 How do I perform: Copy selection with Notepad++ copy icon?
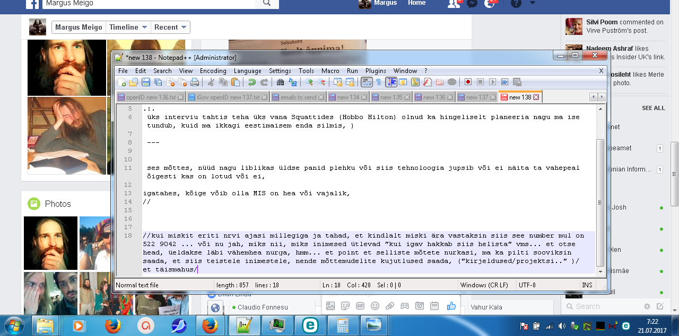point(223,82)
